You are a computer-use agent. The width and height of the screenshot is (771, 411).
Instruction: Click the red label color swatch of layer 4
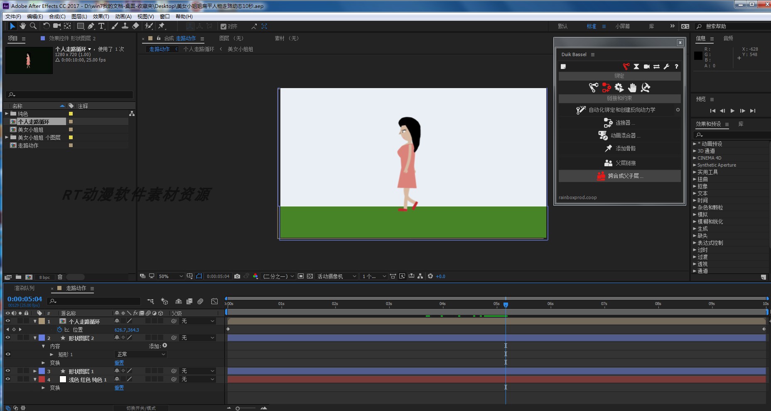pyautogui.click(x=42, y=379)
